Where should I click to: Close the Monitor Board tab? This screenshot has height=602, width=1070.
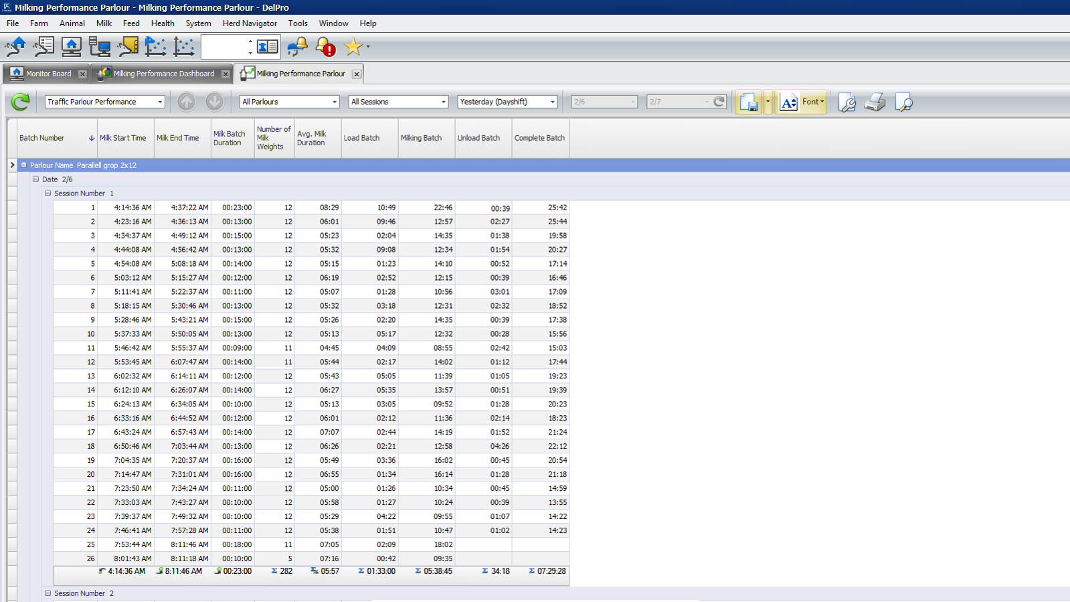pos(82,74)
